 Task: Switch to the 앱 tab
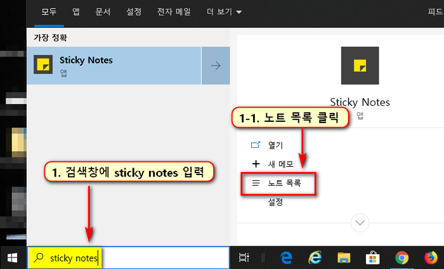pyautogui.click(x=75, y=12)
